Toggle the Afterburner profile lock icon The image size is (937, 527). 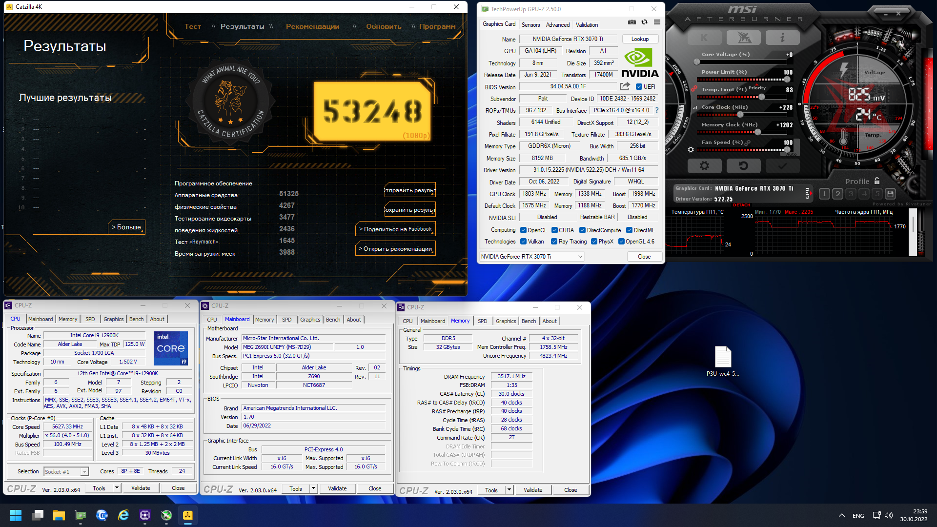click(x=877, y=181)
